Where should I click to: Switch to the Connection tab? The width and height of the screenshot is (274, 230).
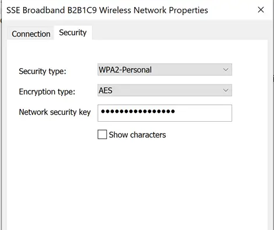click(x=31, y=34)
